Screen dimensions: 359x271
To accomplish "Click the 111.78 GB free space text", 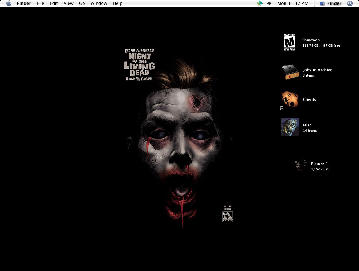I will 321,45.
